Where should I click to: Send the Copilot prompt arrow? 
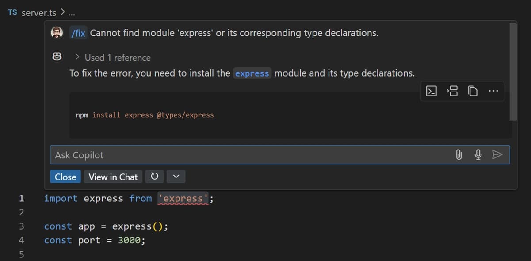click(497, 154)
